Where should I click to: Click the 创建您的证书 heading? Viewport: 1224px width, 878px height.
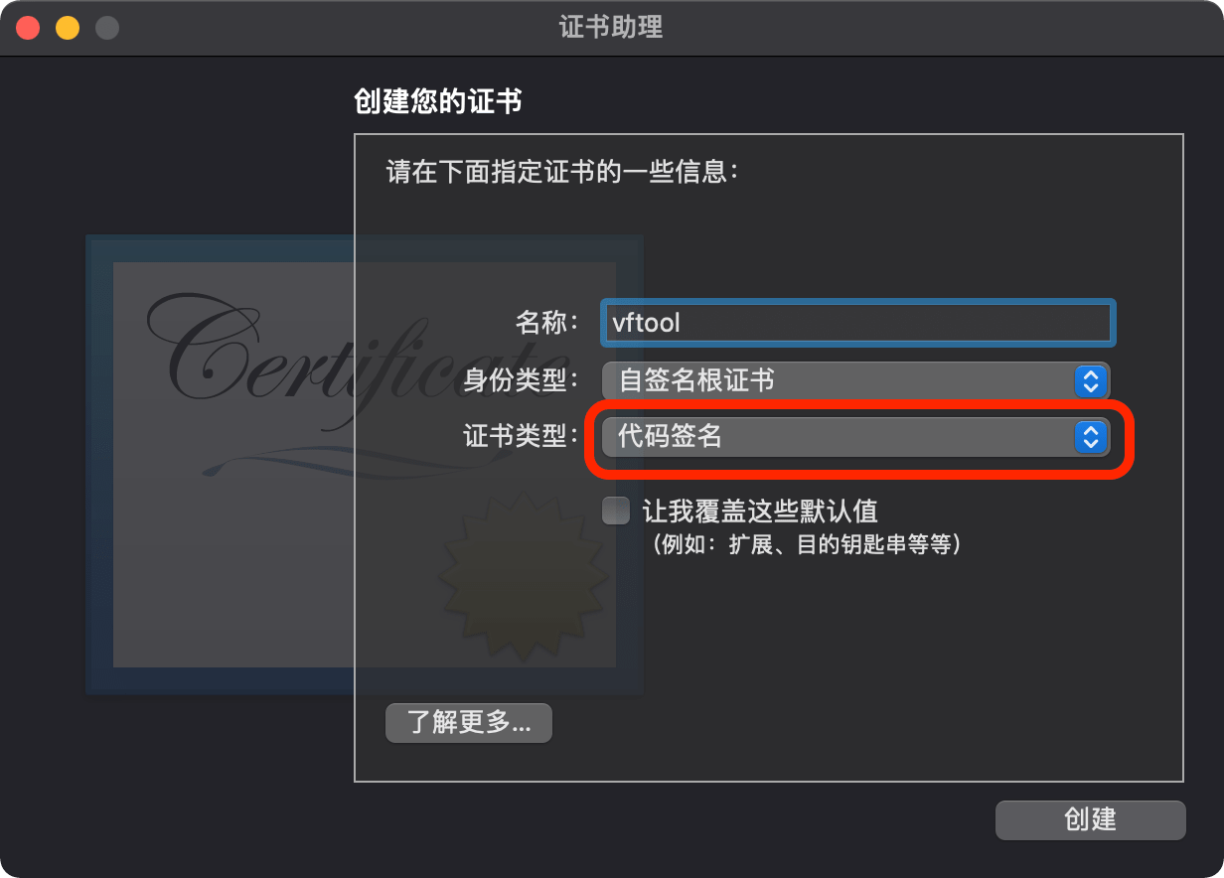[438, 101]
